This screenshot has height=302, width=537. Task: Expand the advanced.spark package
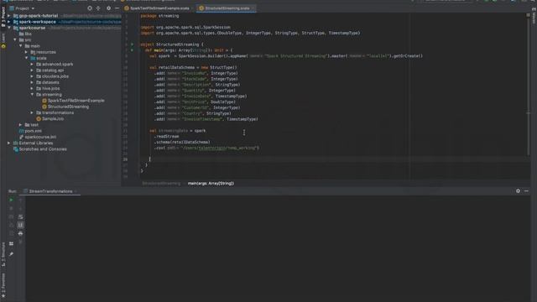point(32,64)
